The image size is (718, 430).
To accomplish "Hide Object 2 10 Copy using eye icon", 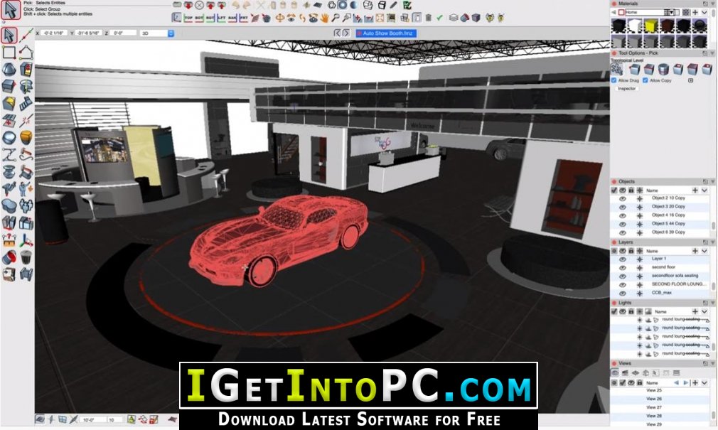I will coord(623,198).
